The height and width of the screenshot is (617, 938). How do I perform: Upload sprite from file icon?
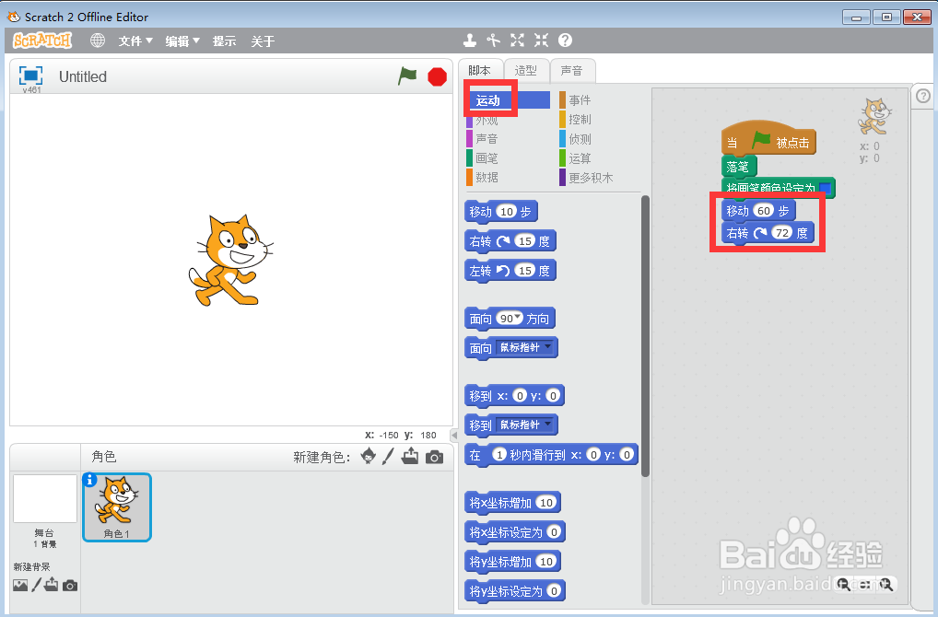pyautogui.click(x=410, y=455)
